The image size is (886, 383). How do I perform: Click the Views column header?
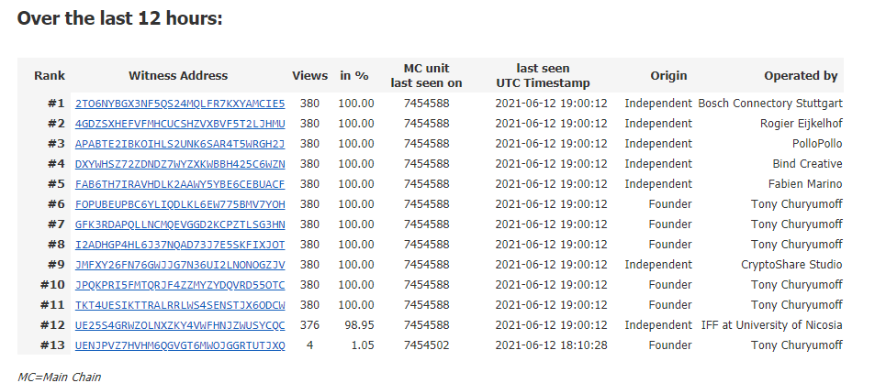pos(309,75)
